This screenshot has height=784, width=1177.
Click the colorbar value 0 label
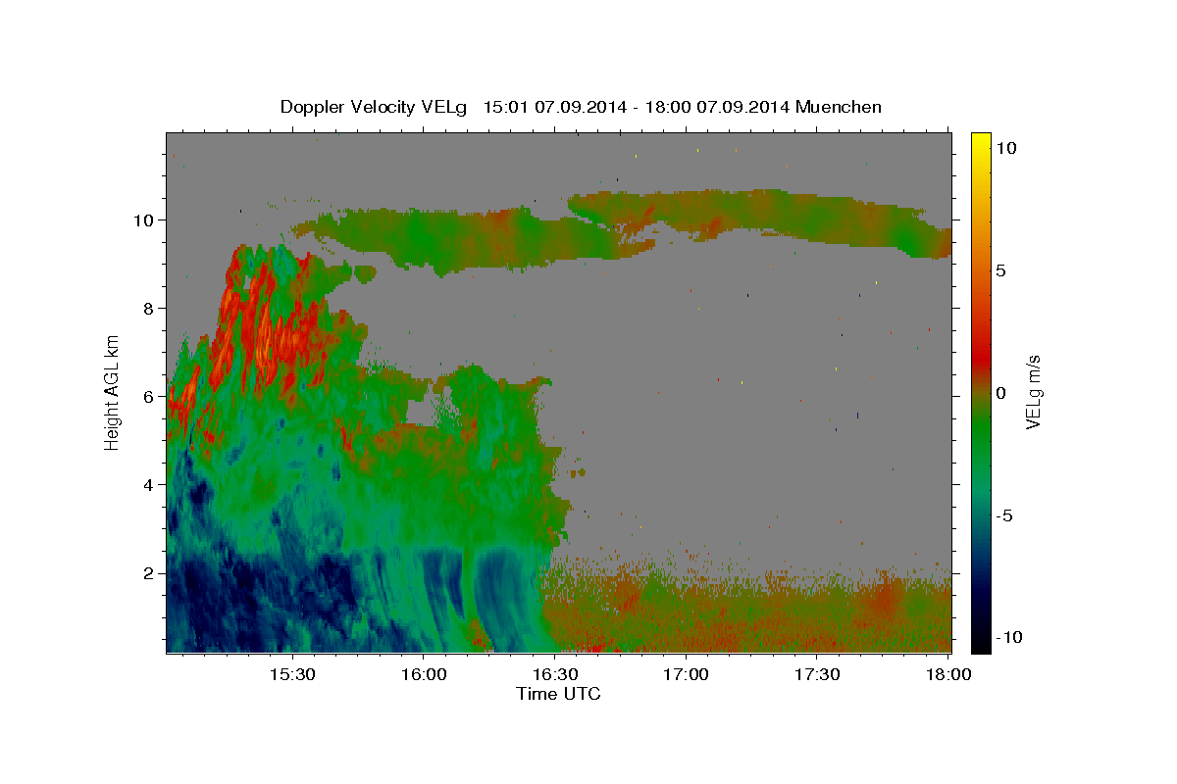pos(1001,393)
